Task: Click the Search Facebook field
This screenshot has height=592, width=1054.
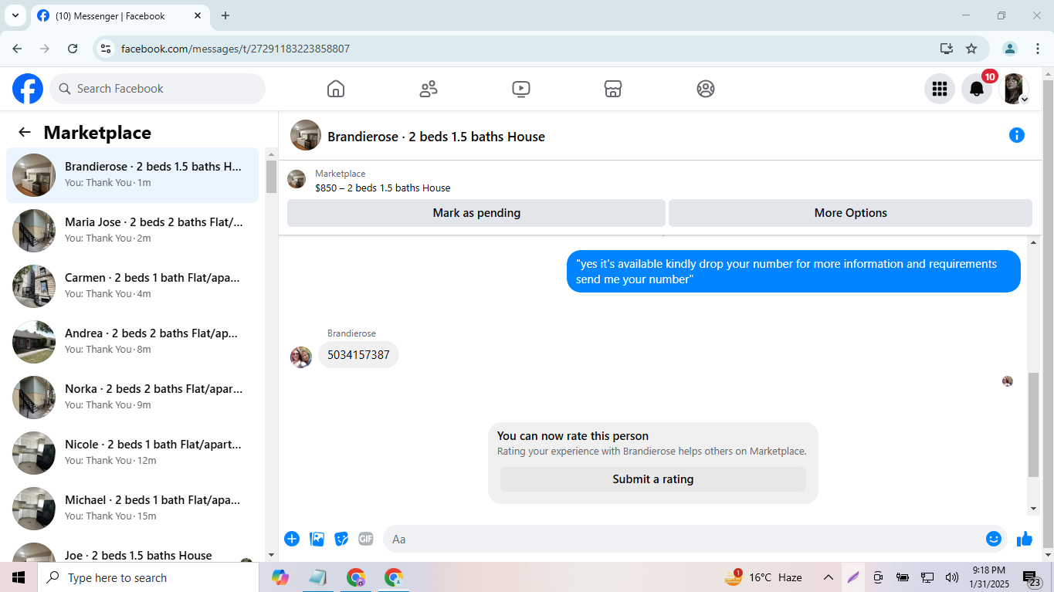Action: point(158,89)
